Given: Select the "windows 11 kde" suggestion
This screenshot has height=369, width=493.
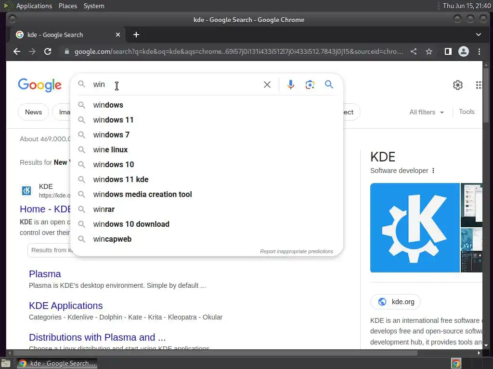Looking at the screenshot, I should (207, 180).
